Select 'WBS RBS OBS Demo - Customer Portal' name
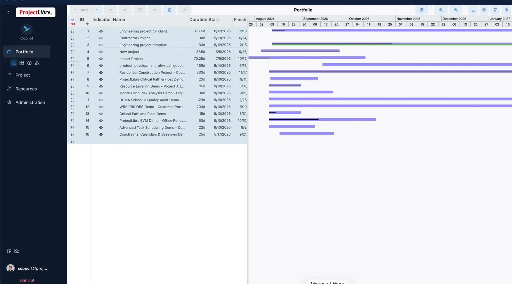Image resolution: width=512 pixels, height=284 pixels. pyautogui.click(x=152, y=107)
